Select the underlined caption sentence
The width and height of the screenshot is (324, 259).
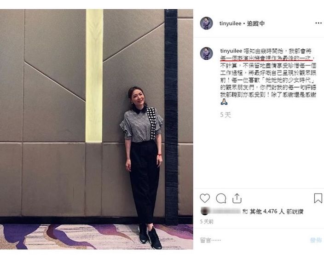coord(266,58)
